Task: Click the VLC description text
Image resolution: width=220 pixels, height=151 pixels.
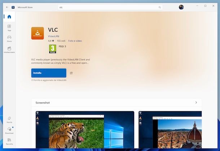Action: click(61, 61)
